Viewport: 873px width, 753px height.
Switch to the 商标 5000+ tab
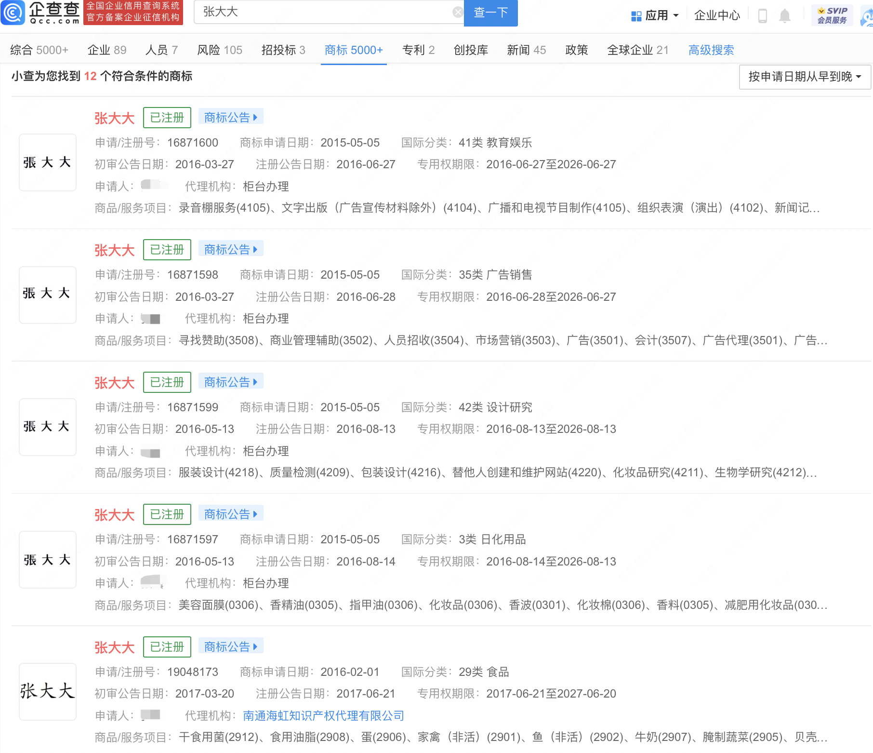click(x=354, y=50)
